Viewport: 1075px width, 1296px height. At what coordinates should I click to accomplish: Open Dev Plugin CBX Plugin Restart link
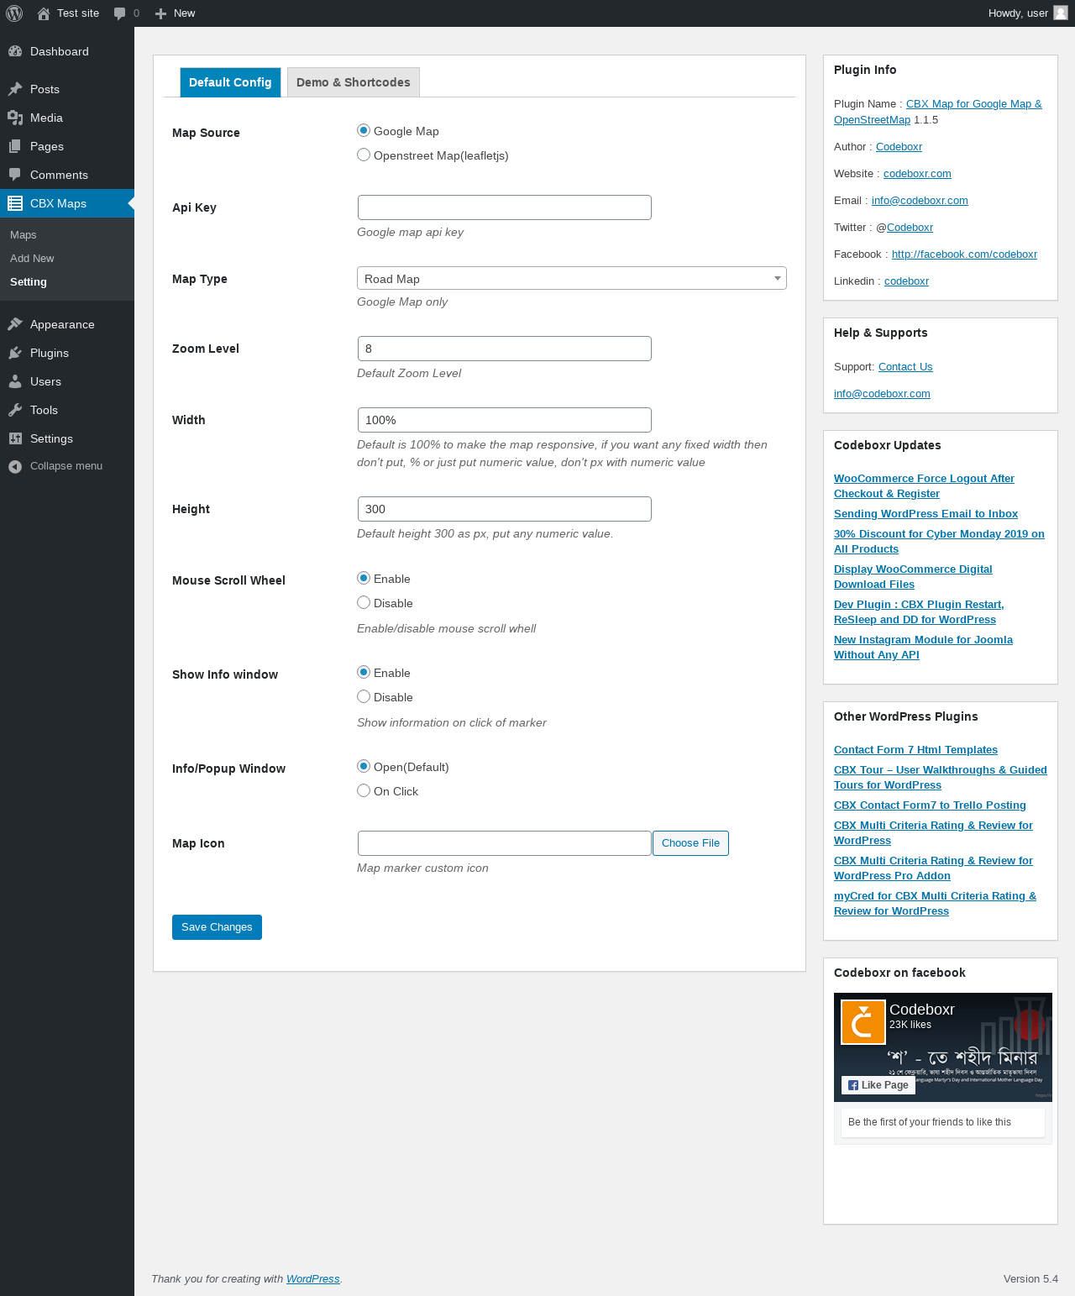919,612
